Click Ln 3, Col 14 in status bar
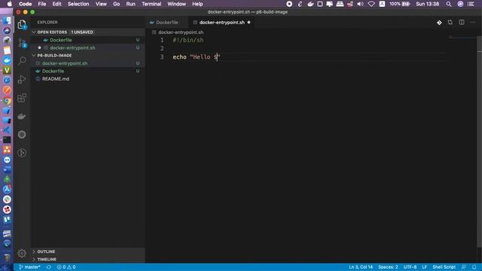The width and height of the screenshot is (482, 271). click(x=361, y=267)
